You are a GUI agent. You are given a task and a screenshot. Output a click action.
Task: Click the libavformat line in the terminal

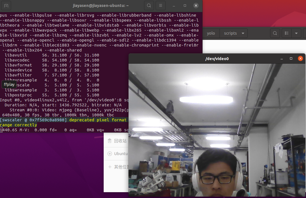[52, 65]
